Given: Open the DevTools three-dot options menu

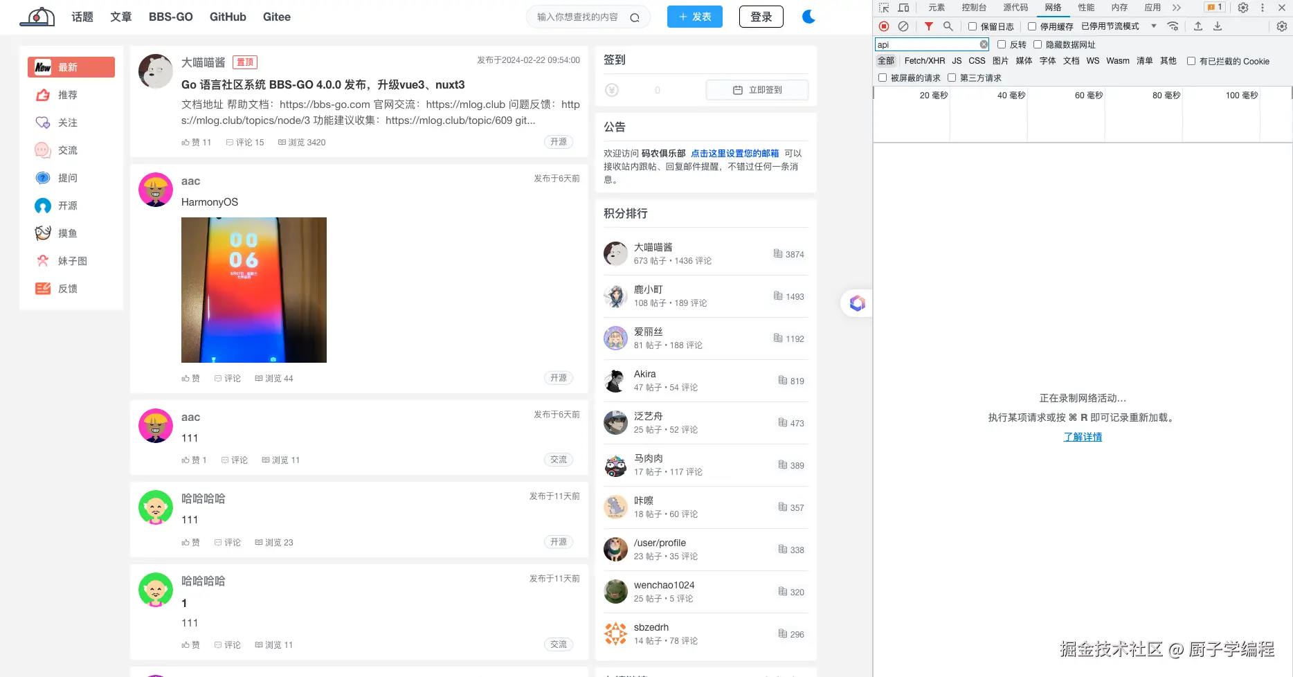Looking at the screenshot, I should tap(1263, 8).
